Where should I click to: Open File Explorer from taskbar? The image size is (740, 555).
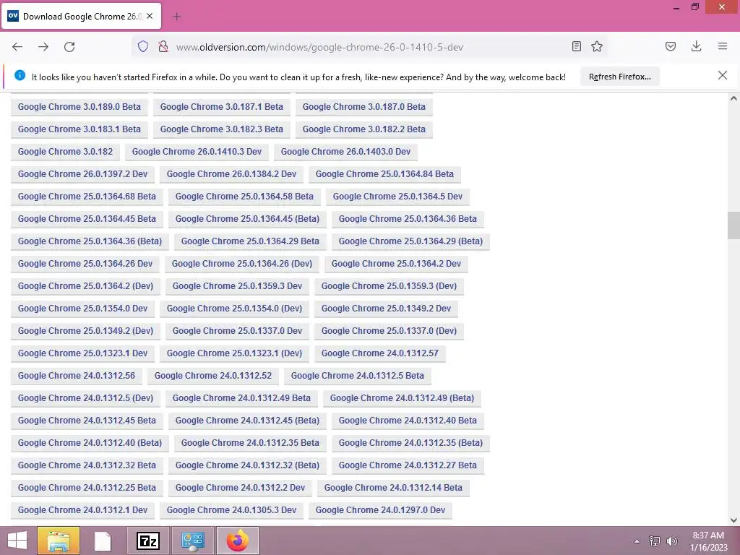coord(58,541)
